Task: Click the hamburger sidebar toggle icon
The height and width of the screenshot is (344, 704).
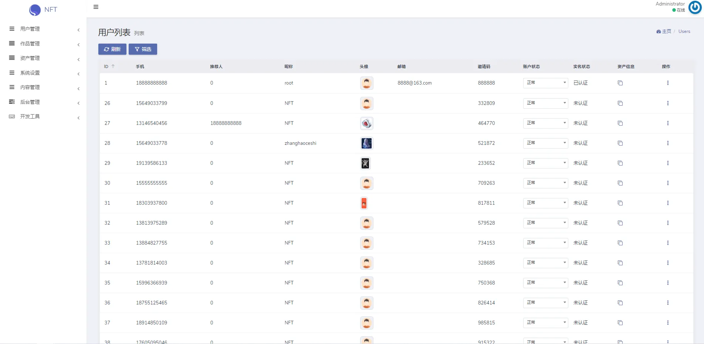Action: click(x=96, y=7)
